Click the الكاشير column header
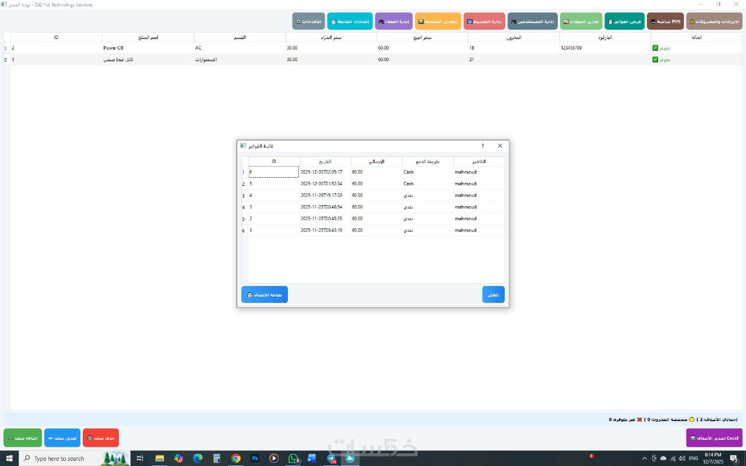 coord(479,161)
